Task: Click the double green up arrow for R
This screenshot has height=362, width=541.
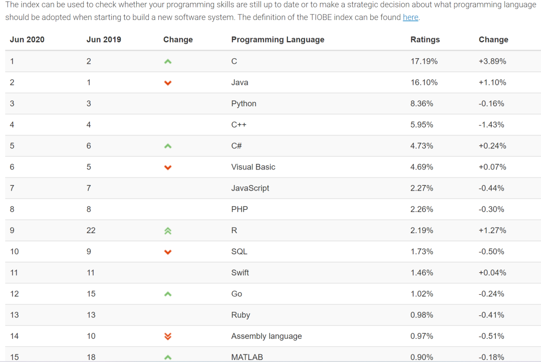Action: [168, 231]
